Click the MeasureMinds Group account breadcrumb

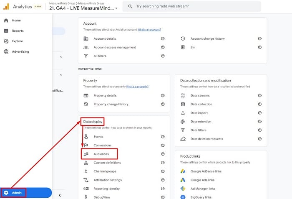[62, 3]
